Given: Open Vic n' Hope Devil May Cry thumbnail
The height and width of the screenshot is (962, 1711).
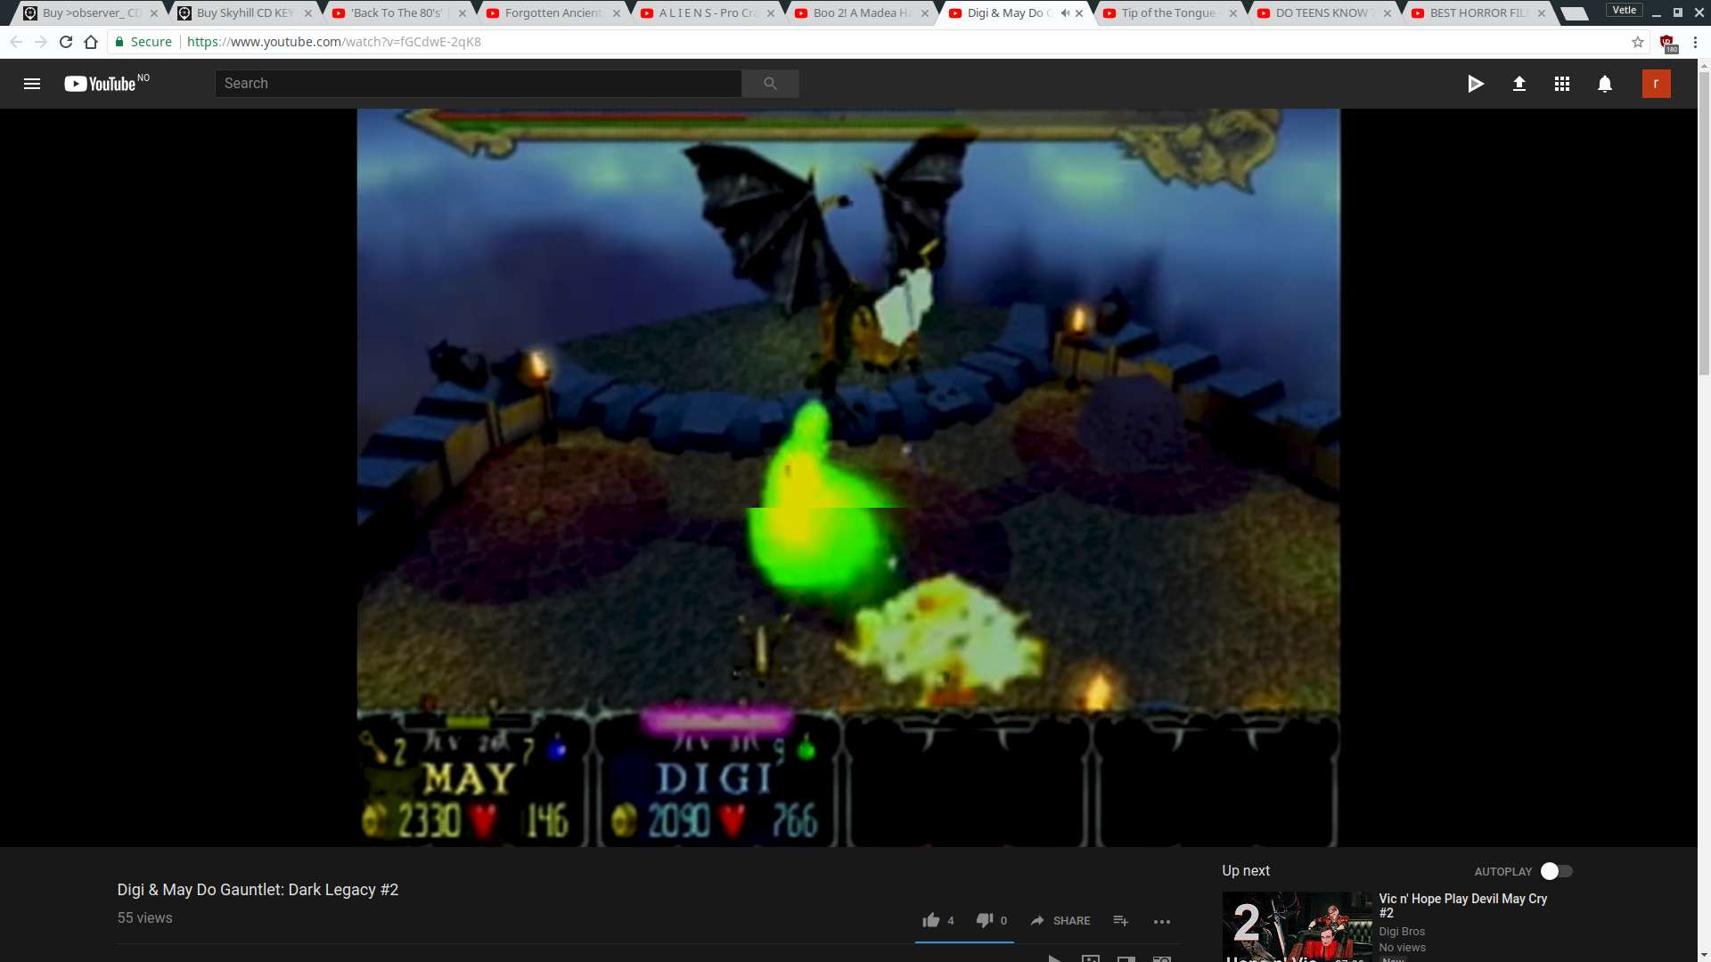Looking at the screenshot, I should point(1298,926).
